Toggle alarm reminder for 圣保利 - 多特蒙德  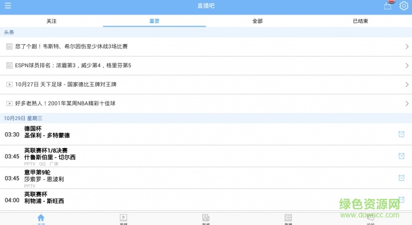(x=401, y=134)
